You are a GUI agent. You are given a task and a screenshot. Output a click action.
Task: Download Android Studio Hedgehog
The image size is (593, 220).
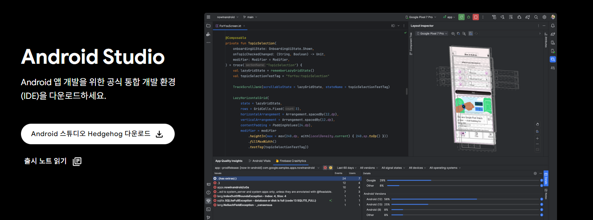point(98,134)
